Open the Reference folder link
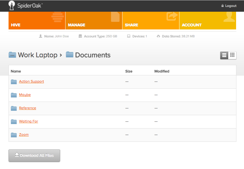 tap(28, 108)
